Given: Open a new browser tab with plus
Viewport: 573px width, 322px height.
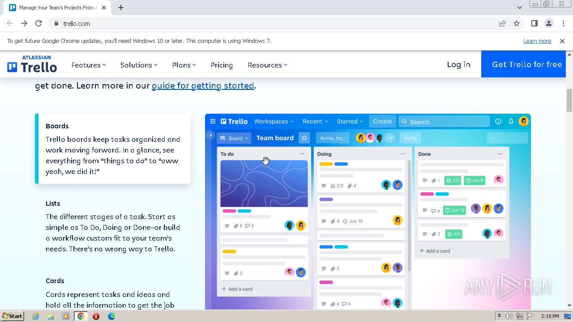Looking at the screenshot, I should coord(121,8).
